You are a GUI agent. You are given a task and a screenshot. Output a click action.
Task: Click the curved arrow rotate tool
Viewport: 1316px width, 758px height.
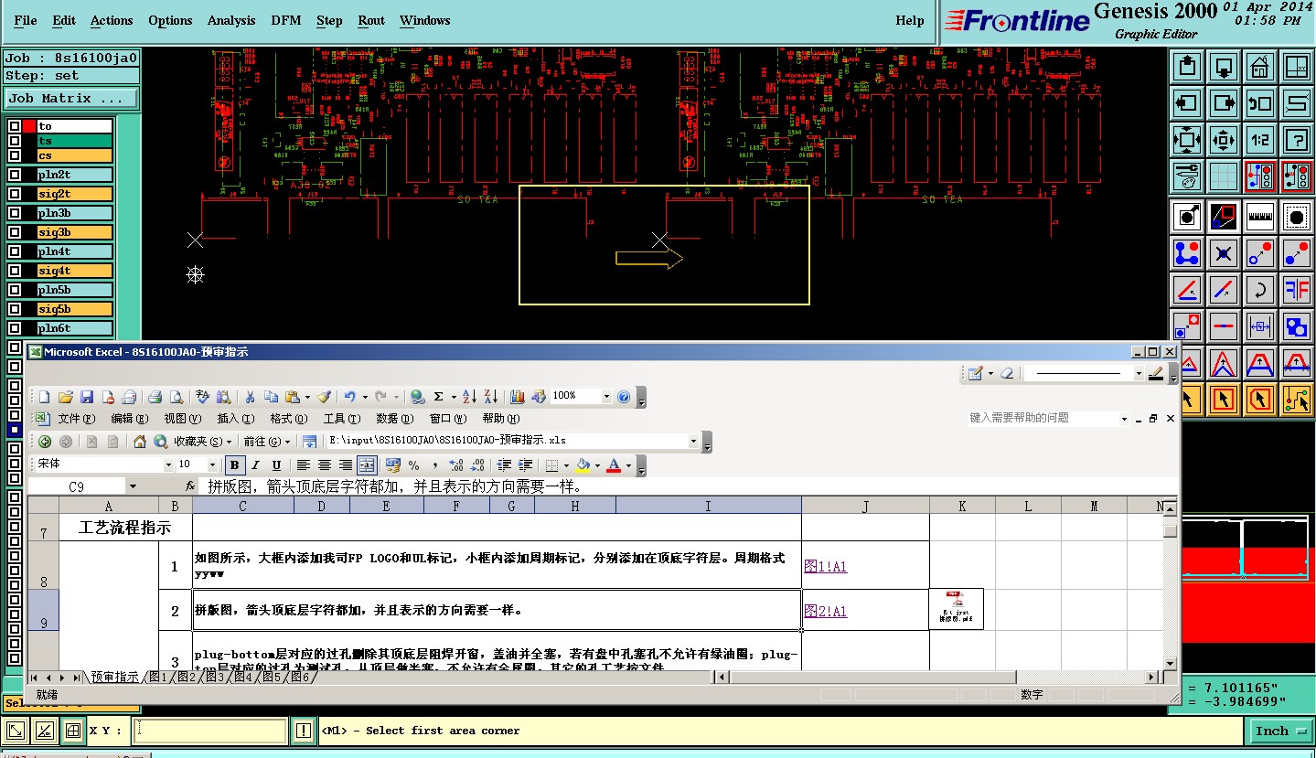pos(1260,290)
